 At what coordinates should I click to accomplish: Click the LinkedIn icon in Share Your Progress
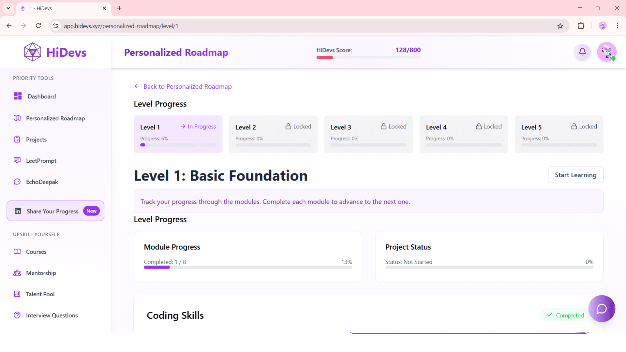click(x=18, y=211)
